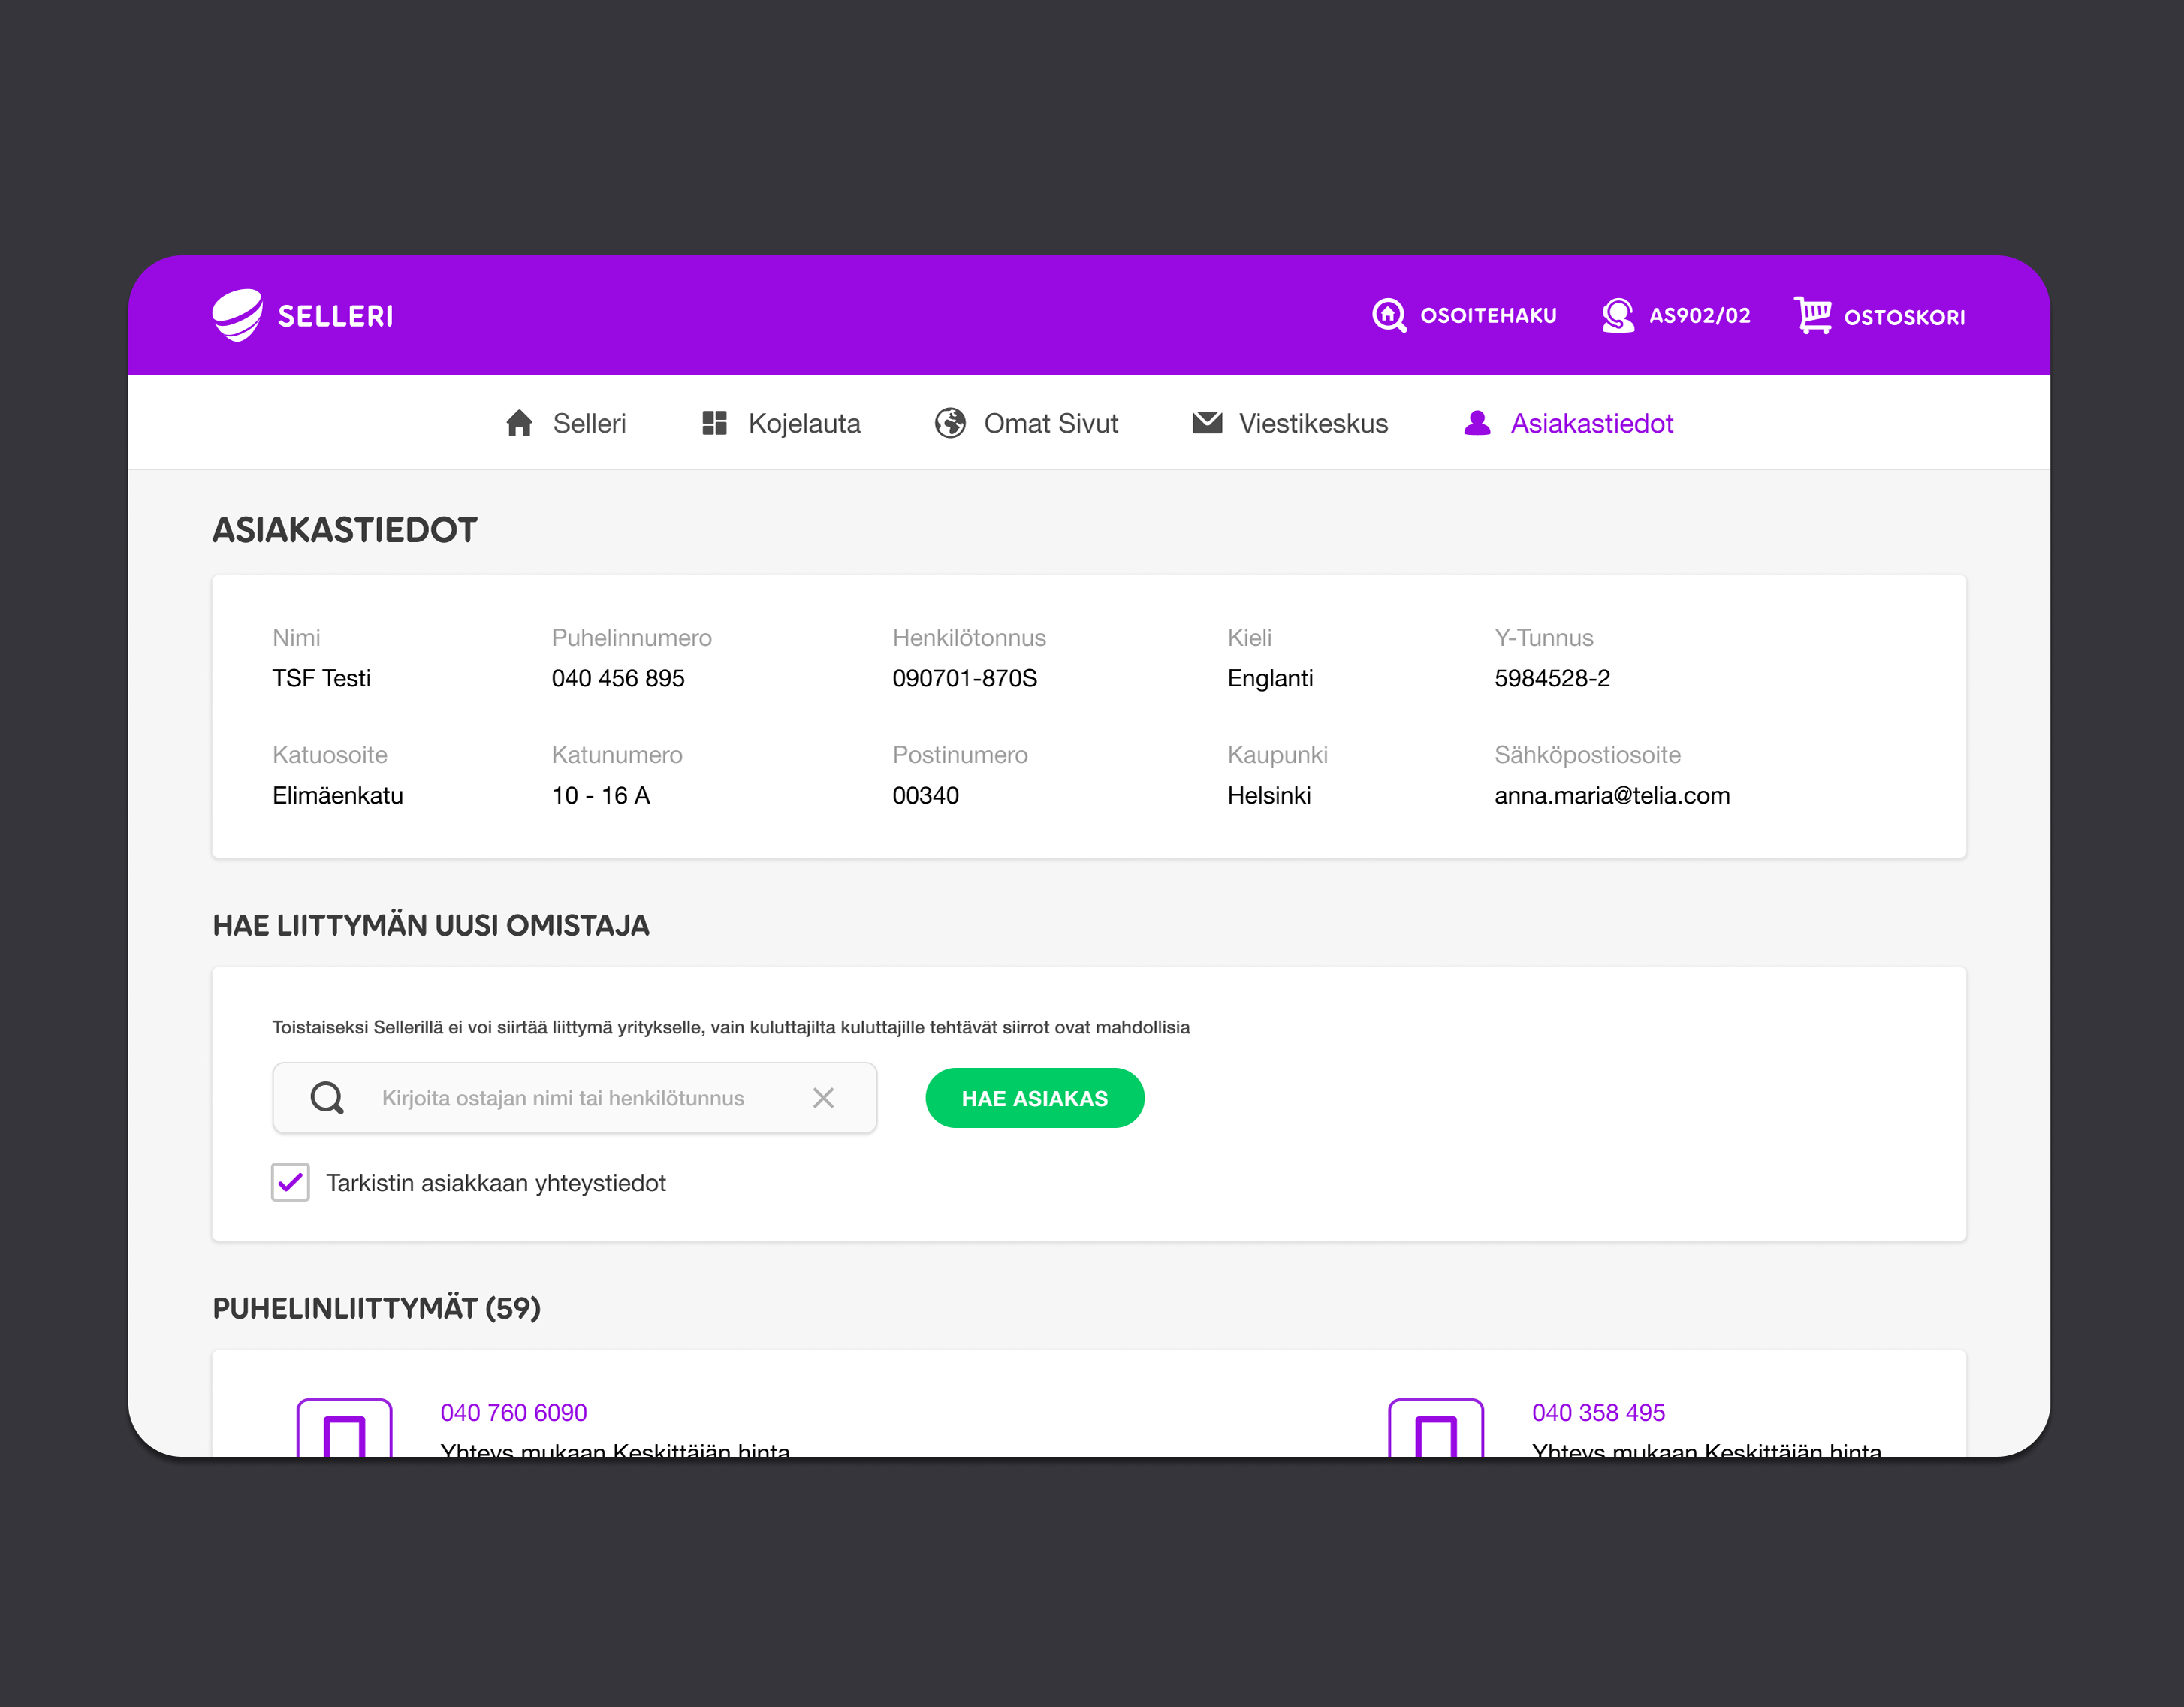2184x1707 pixels.
Task: Click the magnifier icon in search field
Action: point(327,1098)
